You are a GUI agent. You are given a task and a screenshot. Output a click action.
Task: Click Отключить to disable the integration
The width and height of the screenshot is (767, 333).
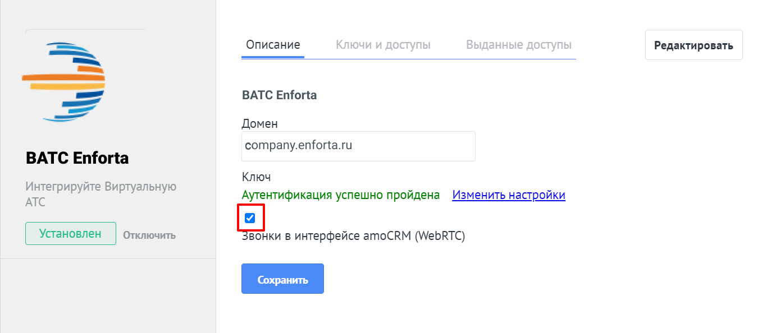click(x=149, y=235)
